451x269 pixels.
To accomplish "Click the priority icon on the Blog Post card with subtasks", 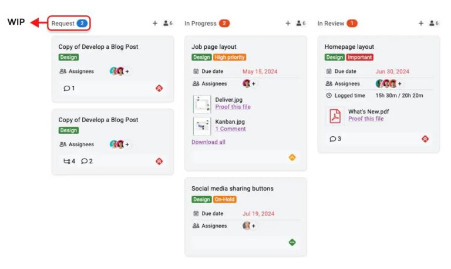I will 159,162.
